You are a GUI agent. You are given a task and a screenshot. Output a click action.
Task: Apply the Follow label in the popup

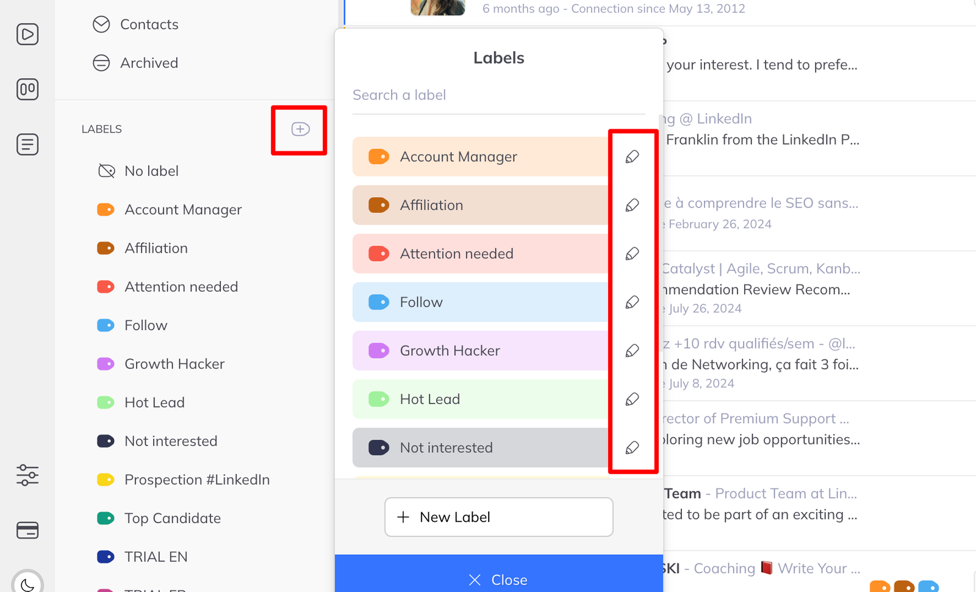480,302
